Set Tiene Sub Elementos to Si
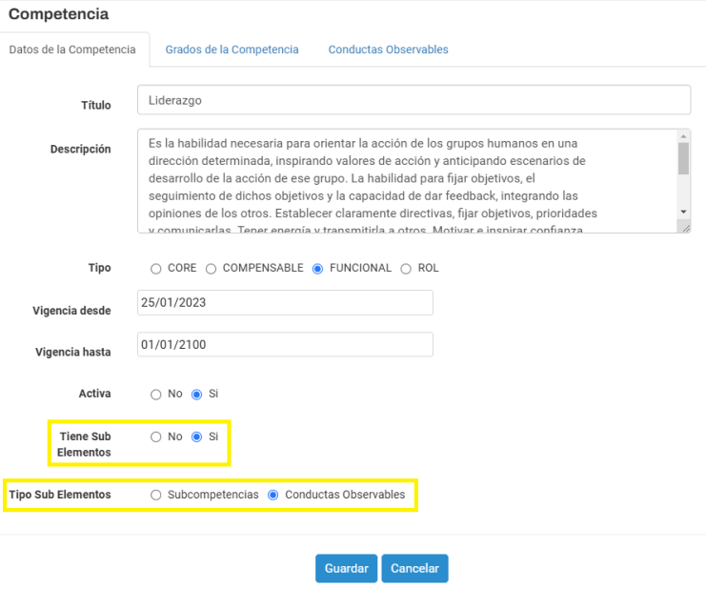The height and width of the screenshot is (589, 706). (197, 437)
